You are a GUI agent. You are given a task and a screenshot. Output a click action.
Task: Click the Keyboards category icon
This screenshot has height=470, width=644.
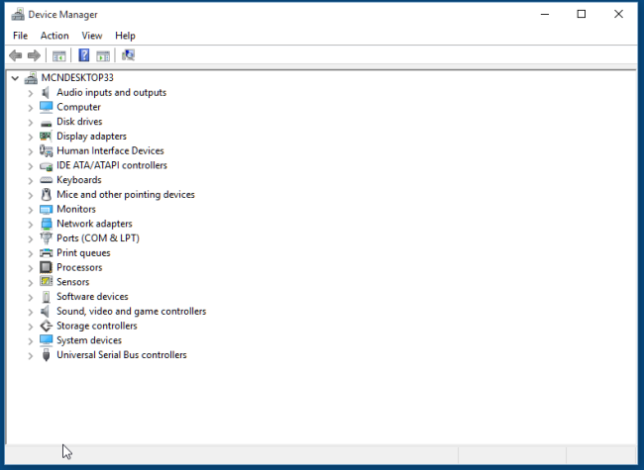click(x=46, y=180)
